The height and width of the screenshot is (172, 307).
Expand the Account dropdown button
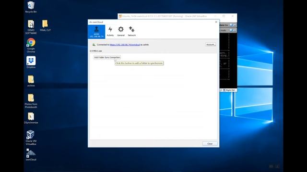pos(211,44)
